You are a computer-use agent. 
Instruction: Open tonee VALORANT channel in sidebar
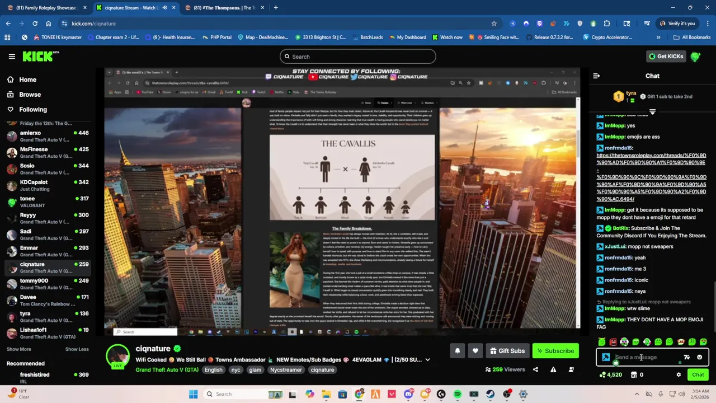(48, 202)
